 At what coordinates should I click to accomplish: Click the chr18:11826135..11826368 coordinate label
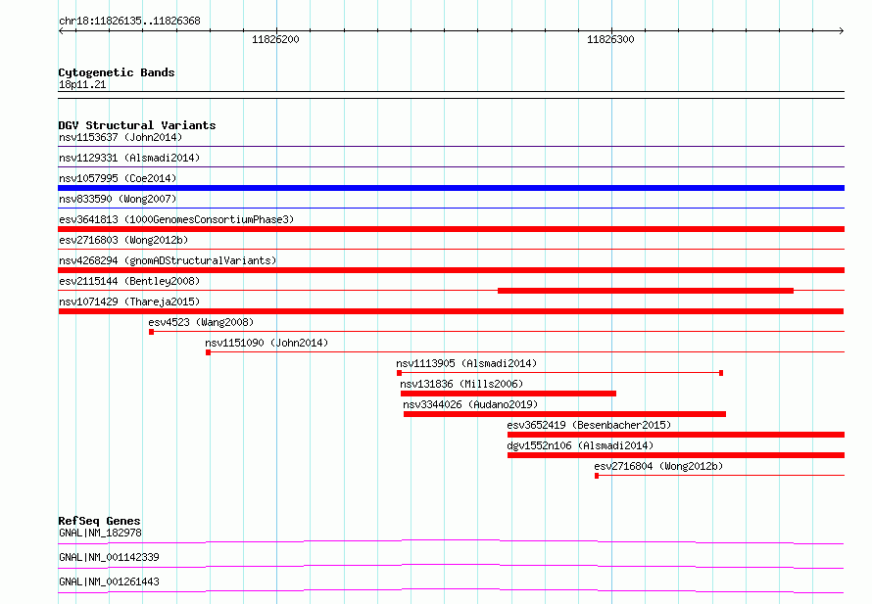[x=129, y=22]
